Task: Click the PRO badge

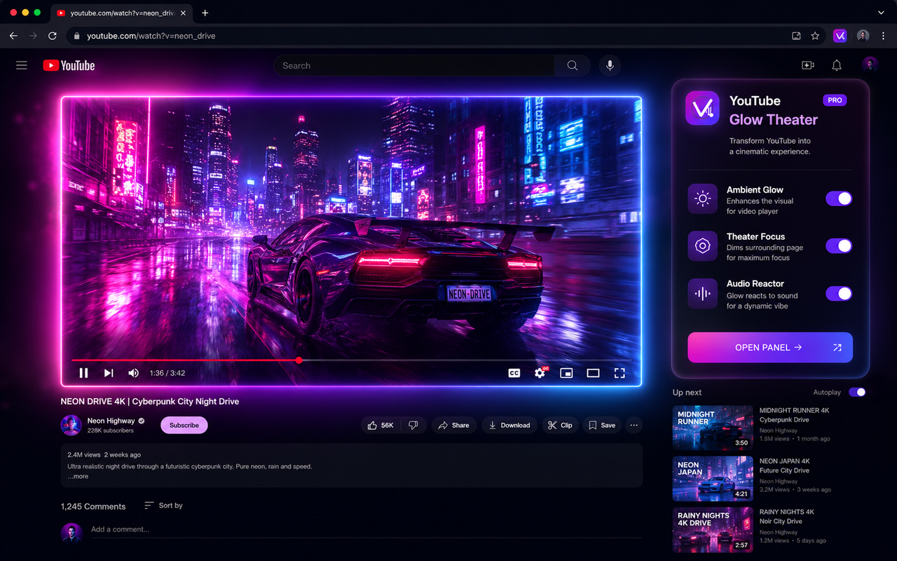Action: pyautogui.click(x=835, y=100)
